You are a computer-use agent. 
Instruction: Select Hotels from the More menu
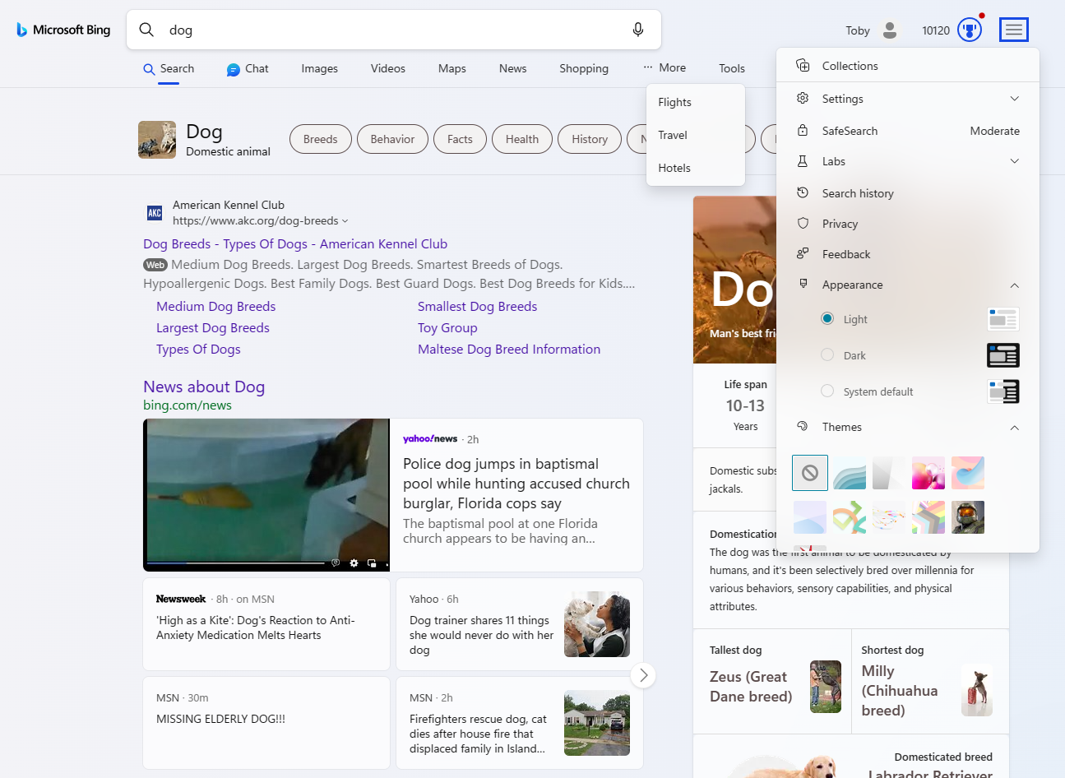(x=696, y=168)
